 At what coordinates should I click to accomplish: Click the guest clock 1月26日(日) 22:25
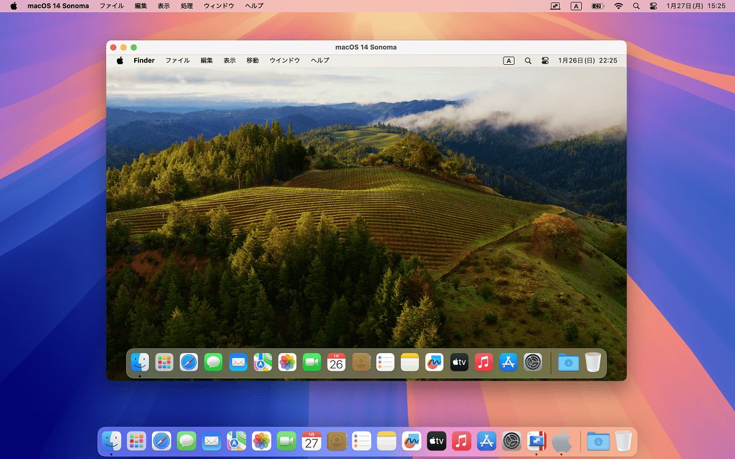point(587,61)
